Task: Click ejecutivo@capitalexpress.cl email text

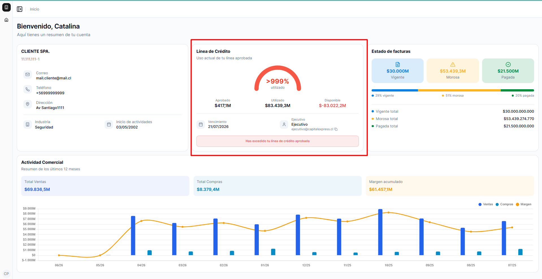Action: click(312, 129)
